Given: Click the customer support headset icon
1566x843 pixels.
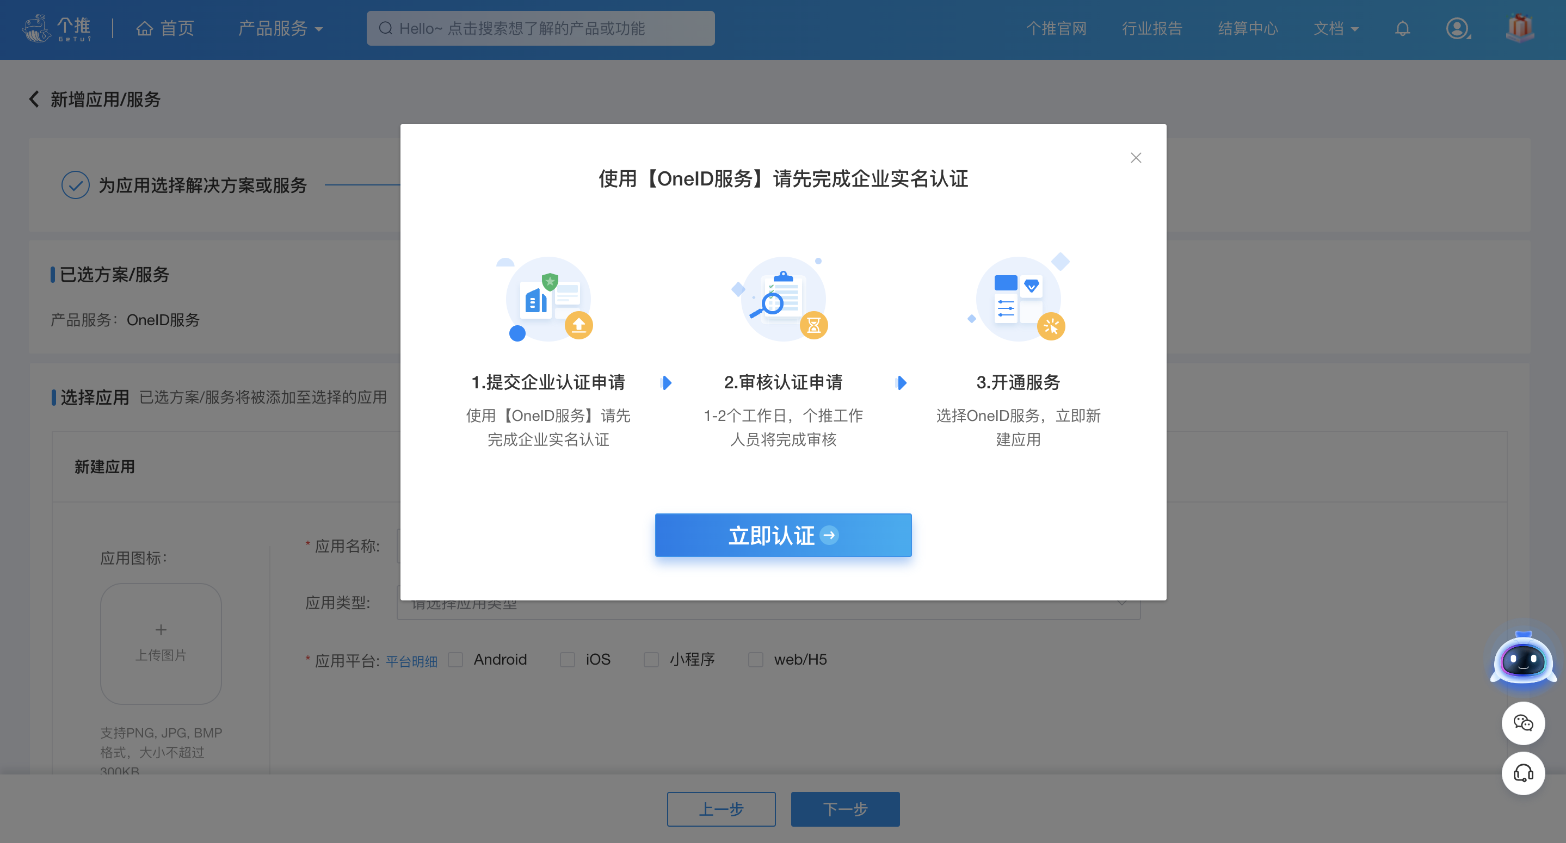Looking at the screenshot, I should click(1525, 773).
